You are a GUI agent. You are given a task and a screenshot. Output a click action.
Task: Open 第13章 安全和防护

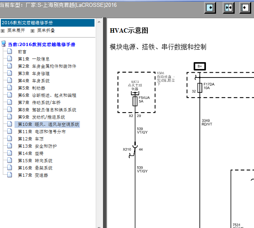pyautogui.click(x=37, y=146)
